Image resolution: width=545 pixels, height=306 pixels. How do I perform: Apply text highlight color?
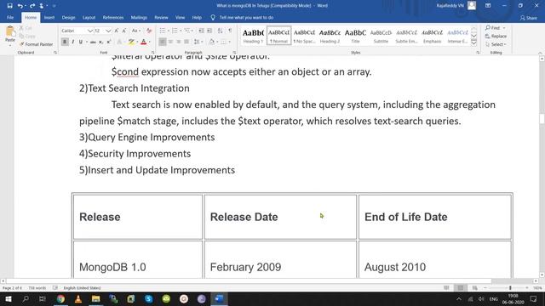pyautogui.click(x=130, y=42)
